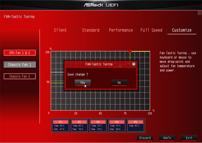Select the Standard fan profile
The height and width of the screenshot is (143, 202).
click(x=91, y=30)
